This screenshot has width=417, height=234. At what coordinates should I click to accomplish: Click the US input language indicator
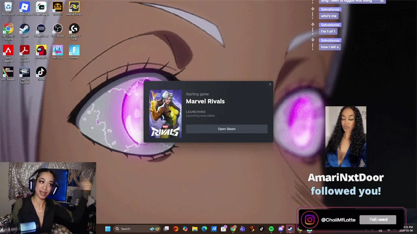point(381,231)
